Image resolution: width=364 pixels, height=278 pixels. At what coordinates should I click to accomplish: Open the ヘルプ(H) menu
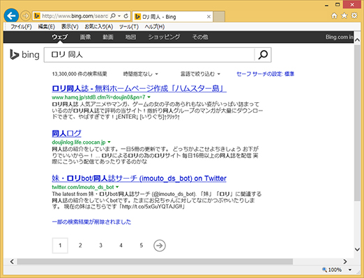pyautogui.click(x=155, y=26)
